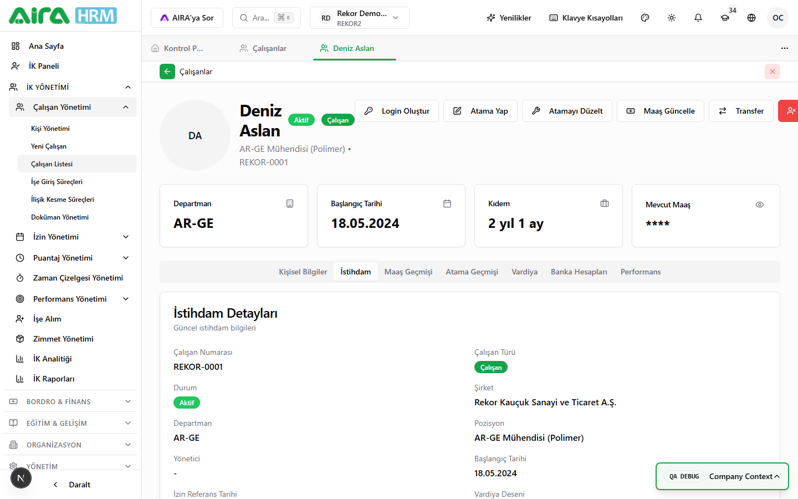798x499 pixels.
Task: Click Login Oluştur button
Action: coord(397,111)
